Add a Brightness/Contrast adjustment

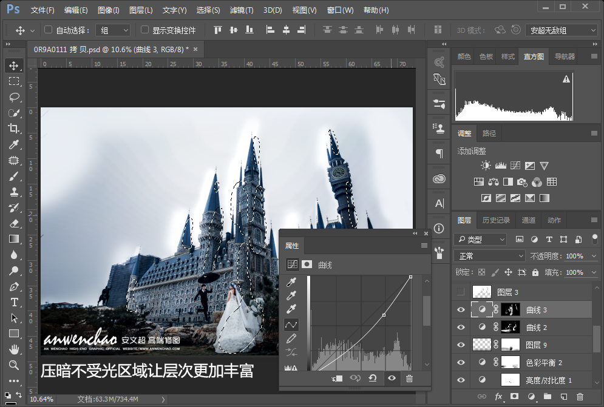[486, 166]
